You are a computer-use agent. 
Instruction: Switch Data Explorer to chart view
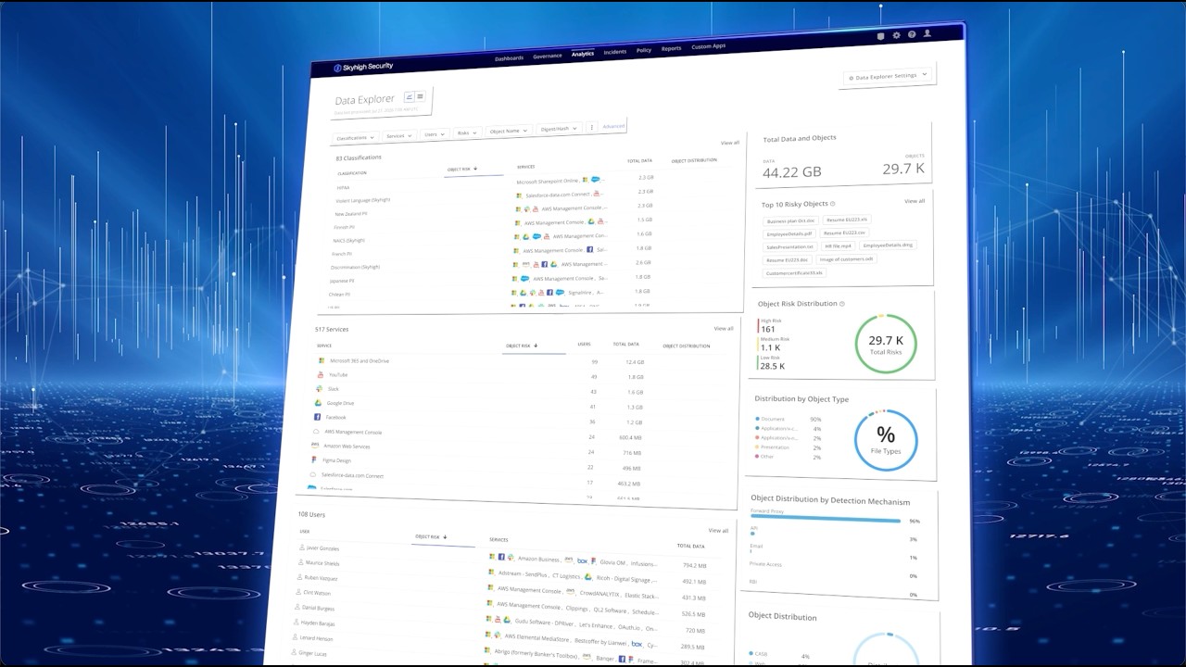tap(410, 96)
